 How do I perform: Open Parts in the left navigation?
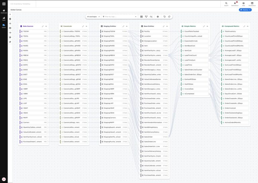pos(4,19)
